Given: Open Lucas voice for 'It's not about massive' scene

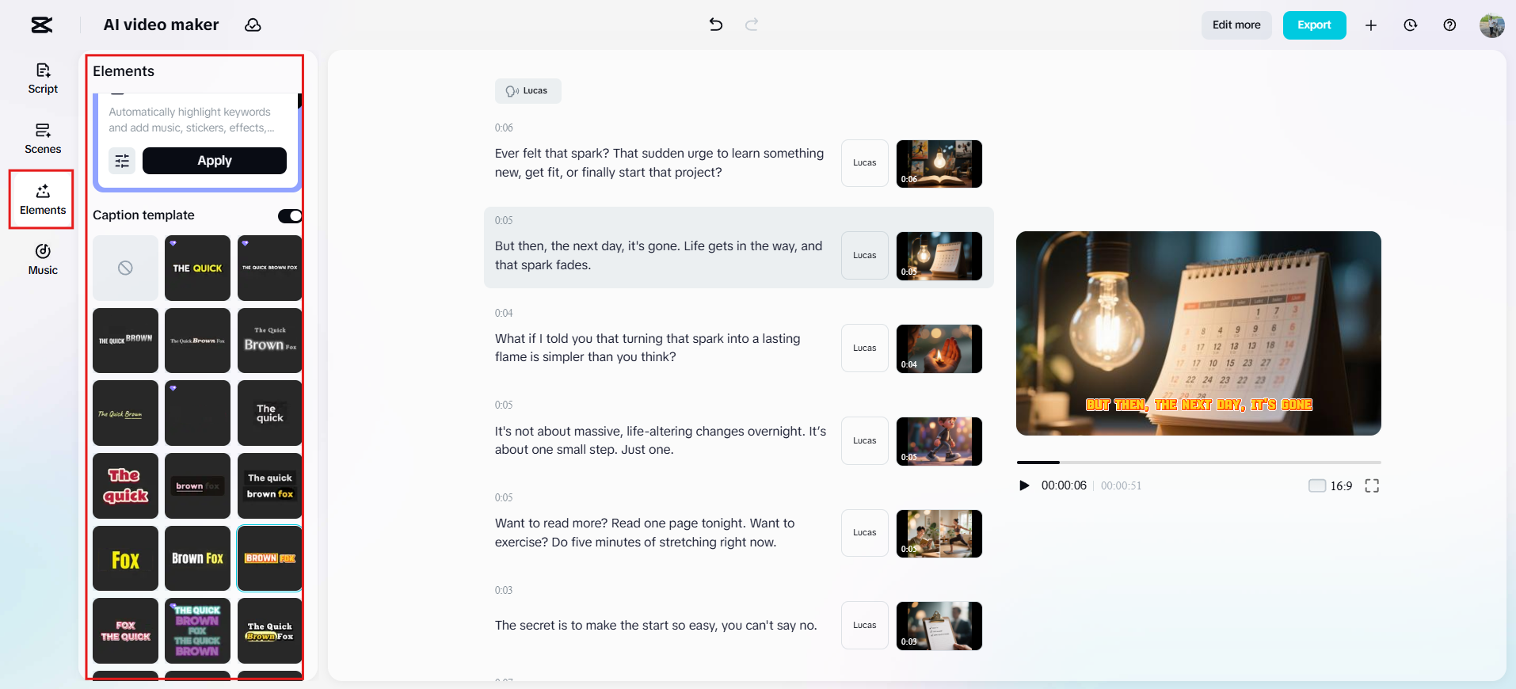Looking at the screenshot, I should coord(865,440).
